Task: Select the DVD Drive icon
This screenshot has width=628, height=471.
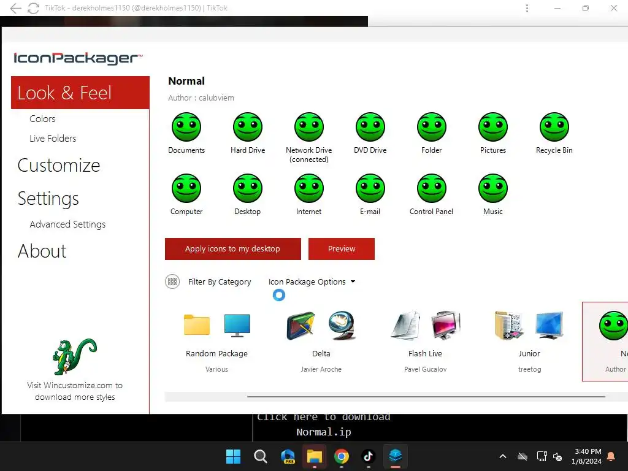Action: click(x=370, y=127)
